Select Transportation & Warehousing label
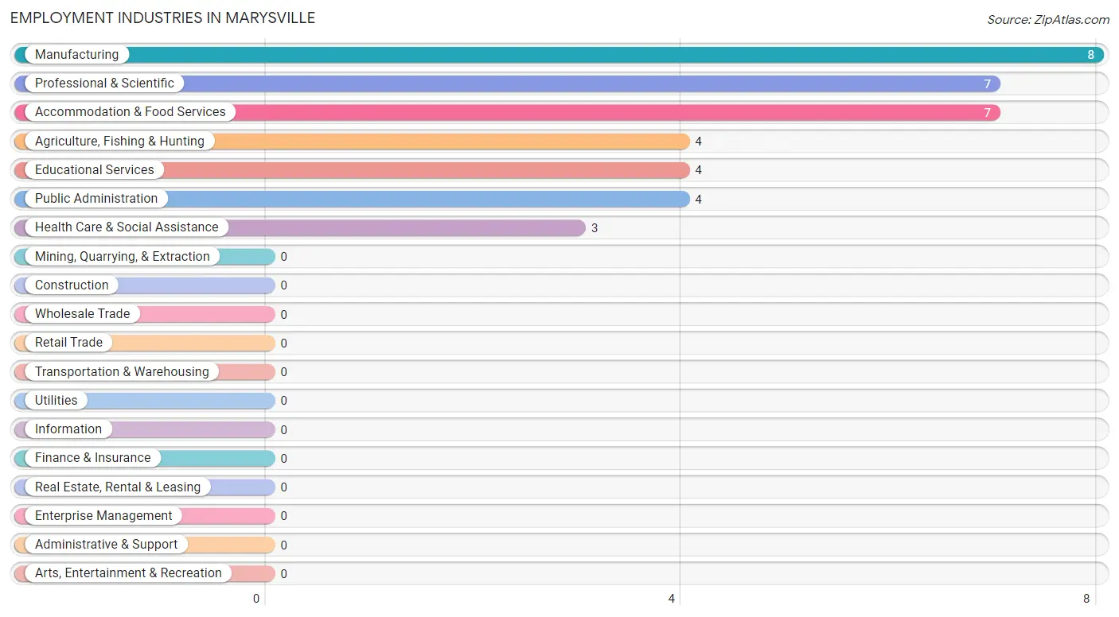Screen dimensions: 1119x617 point(122,371)
